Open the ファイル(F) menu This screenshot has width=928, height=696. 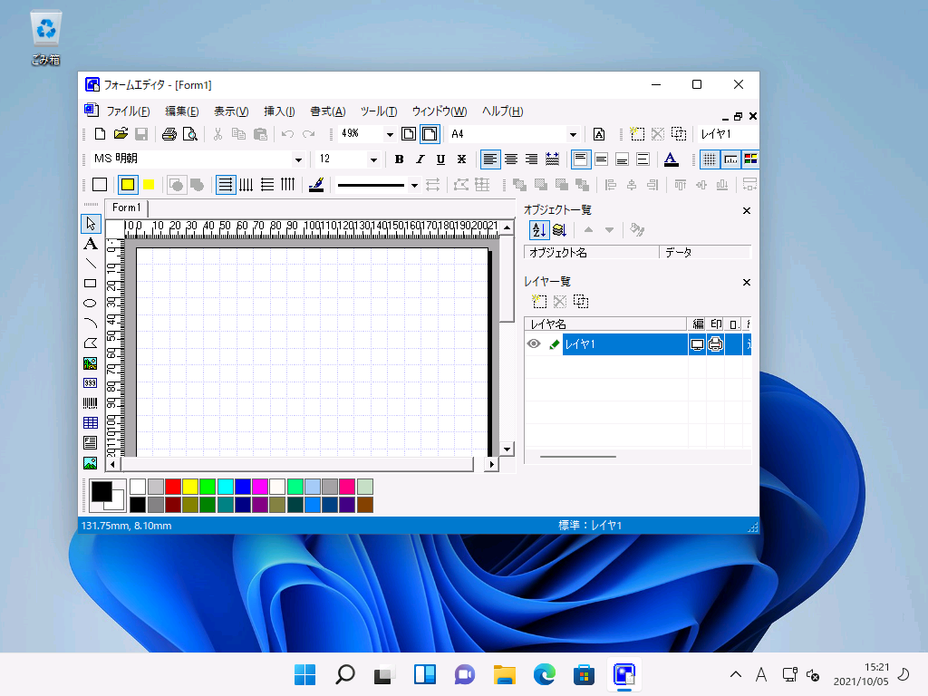128,111
